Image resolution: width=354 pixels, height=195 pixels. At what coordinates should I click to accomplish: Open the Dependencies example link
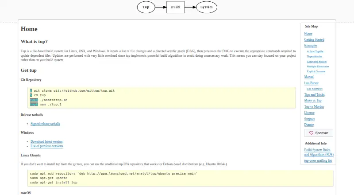click(315, 56)
